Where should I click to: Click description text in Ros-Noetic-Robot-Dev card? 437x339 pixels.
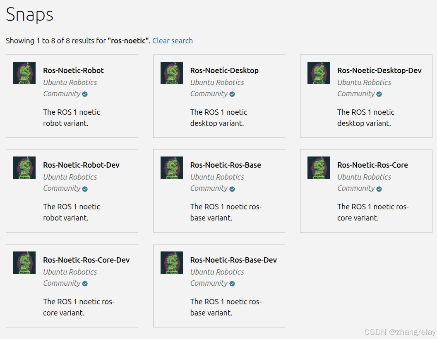[71, 212]
